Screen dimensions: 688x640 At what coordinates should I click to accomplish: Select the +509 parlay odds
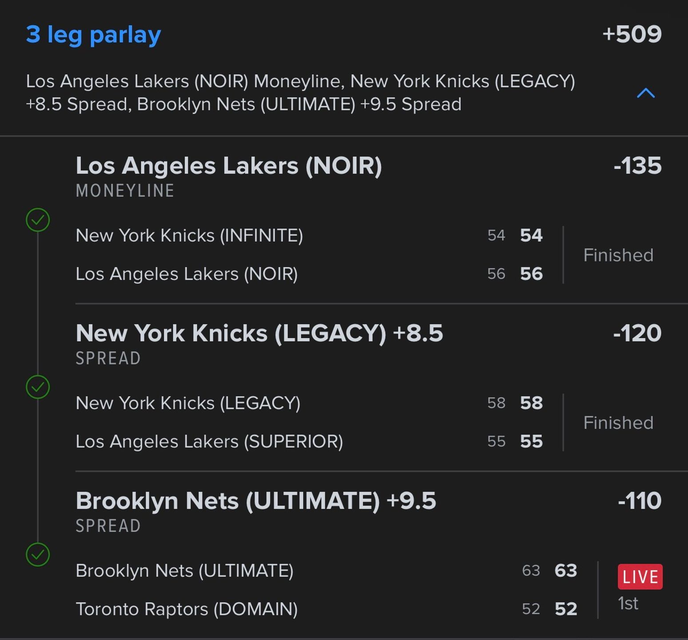[x=632, y=34]
